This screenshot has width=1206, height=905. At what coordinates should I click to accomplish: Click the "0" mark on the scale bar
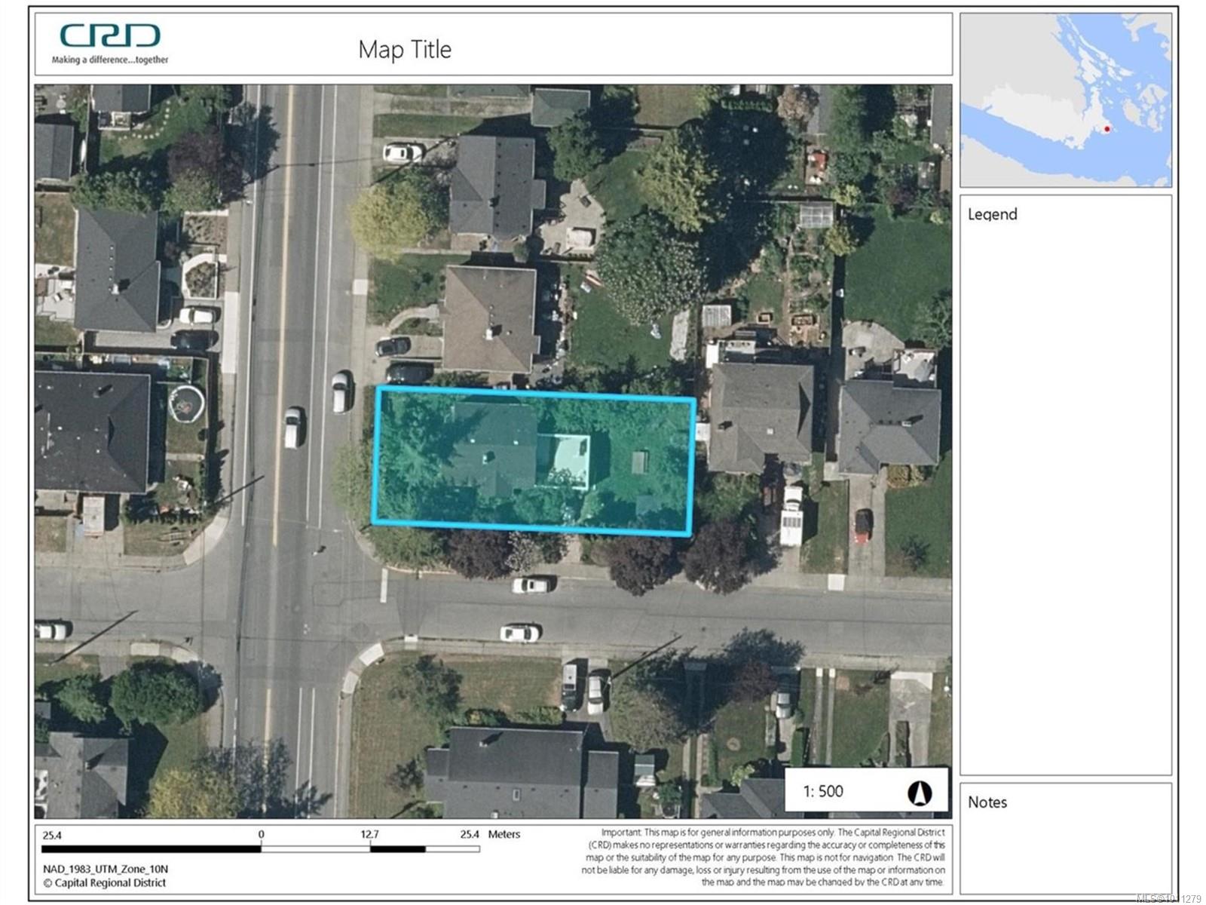[261, 834]
